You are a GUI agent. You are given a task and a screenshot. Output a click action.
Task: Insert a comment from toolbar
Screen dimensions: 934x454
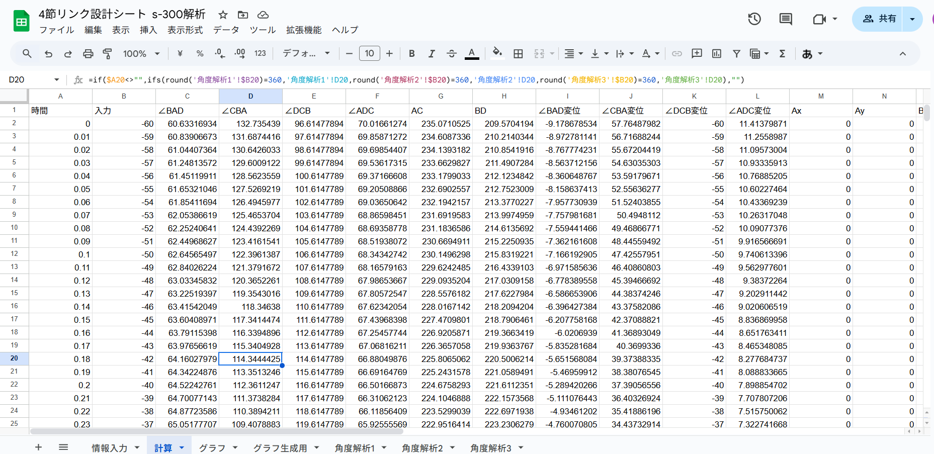(x=697, y=54)
